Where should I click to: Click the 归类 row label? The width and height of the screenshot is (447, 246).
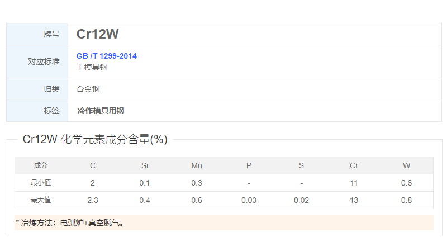point(51,89)
